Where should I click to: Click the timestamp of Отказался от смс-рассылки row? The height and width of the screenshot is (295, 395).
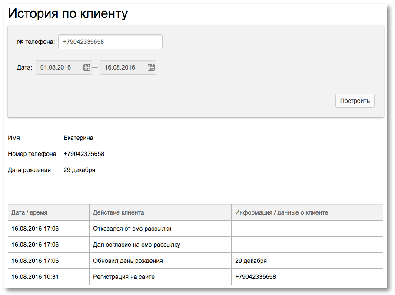(35, 229)
